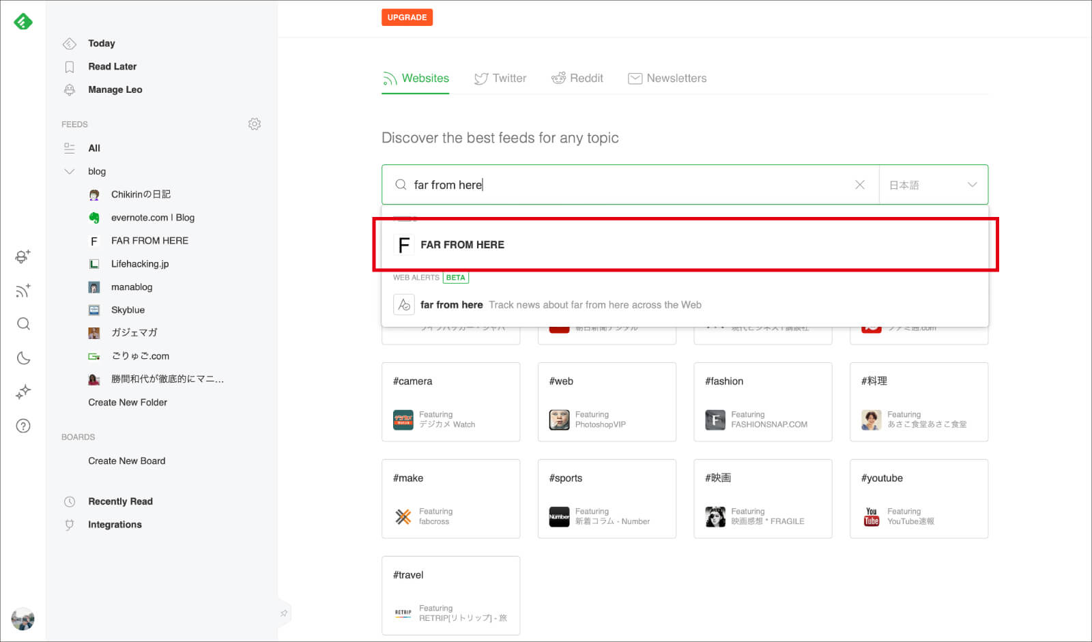This screenshot has width=1092, height=642.
Task: Click the Today icon in sidebar
Action: [70, 44]
